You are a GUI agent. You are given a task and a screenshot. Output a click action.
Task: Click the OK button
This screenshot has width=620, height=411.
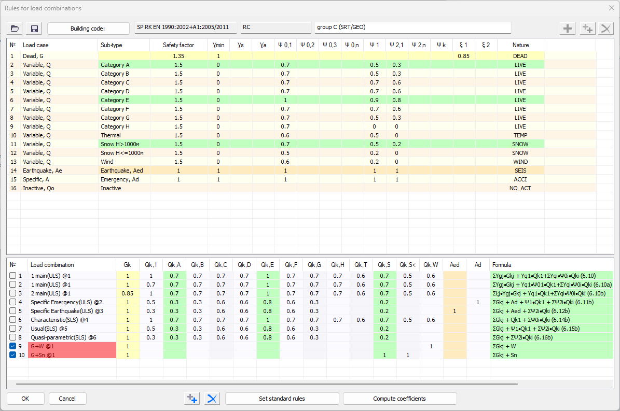click(x=25, y=398)
